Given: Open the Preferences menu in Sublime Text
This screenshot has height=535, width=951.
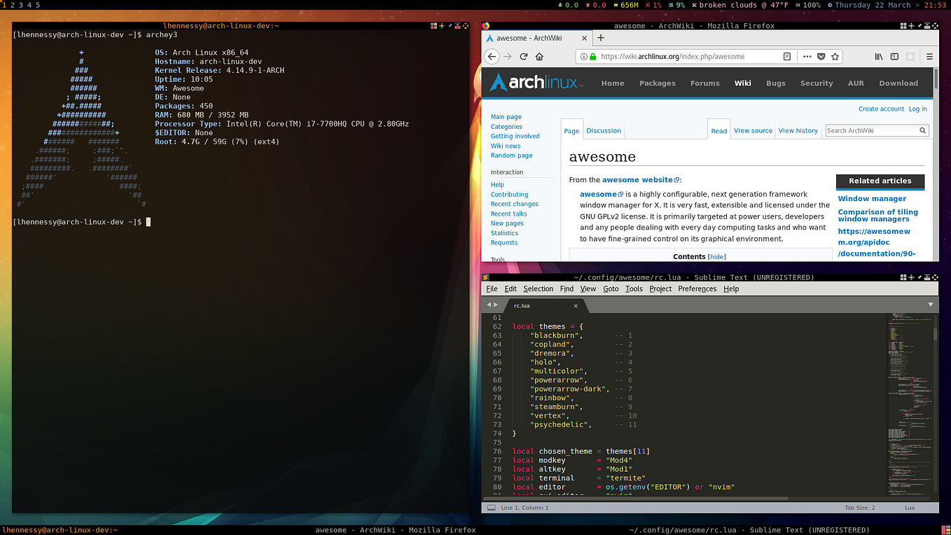Looking at the screenshot, I should (x=697, y=289).
